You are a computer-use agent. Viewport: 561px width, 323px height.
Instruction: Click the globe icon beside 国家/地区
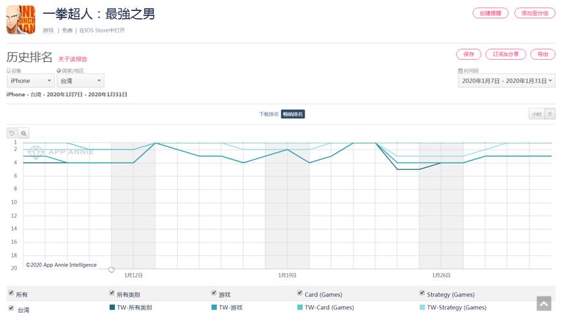pos(59,71)
